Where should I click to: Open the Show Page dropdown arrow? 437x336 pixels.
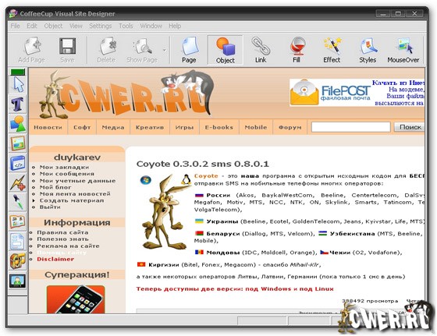pyautogui.click(x=165, y=51)
